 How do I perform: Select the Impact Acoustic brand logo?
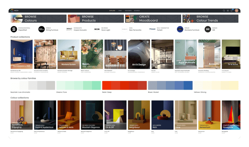[69, 29]
